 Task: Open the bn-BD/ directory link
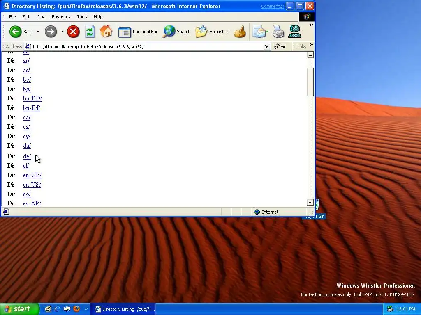(x=32, y=98)
